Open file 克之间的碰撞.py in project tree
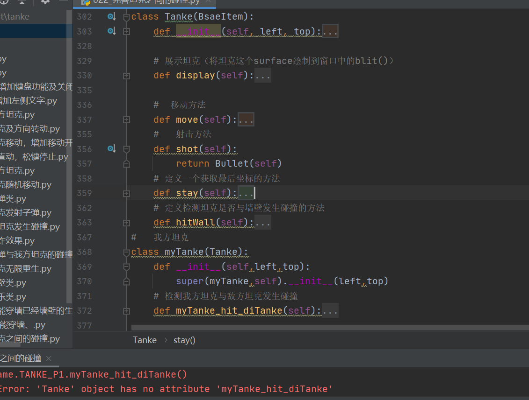Screen dimensions: 529x400 (29, 339)
